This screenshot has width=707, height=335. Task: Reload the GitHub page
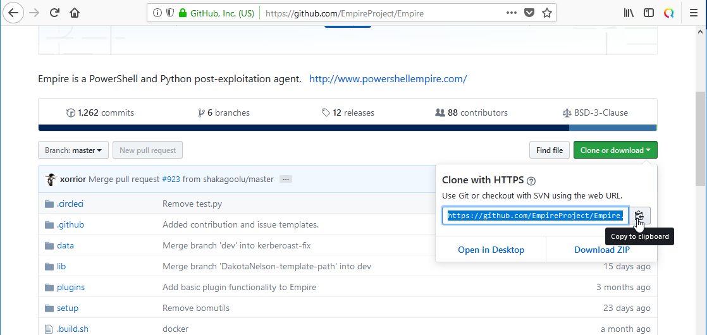pos(54,13)
